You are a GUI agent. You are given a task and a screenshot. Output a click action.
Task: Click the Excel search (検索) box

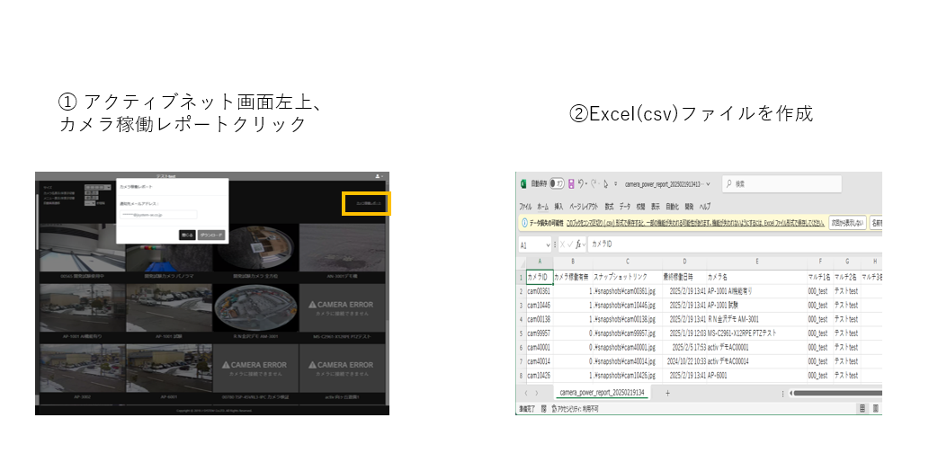782,183
